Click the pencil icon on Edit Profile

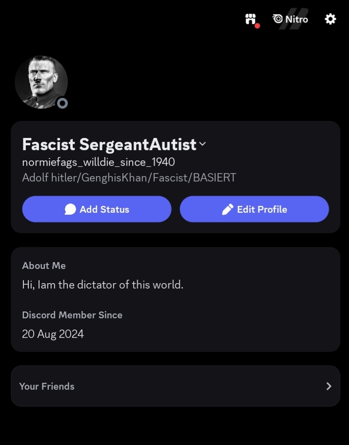tap(227, 209)
